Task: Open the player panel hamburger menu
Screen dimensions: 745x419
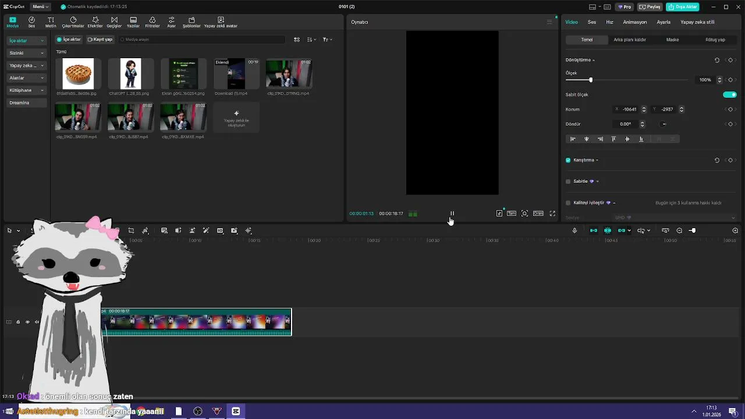Action: click(549, 22)
